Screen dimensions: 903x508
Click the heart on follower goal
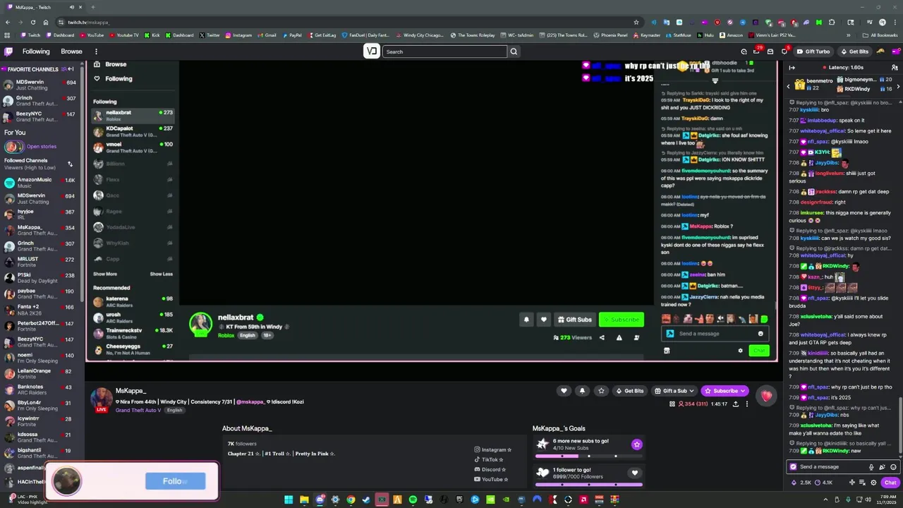pos(635,473)
